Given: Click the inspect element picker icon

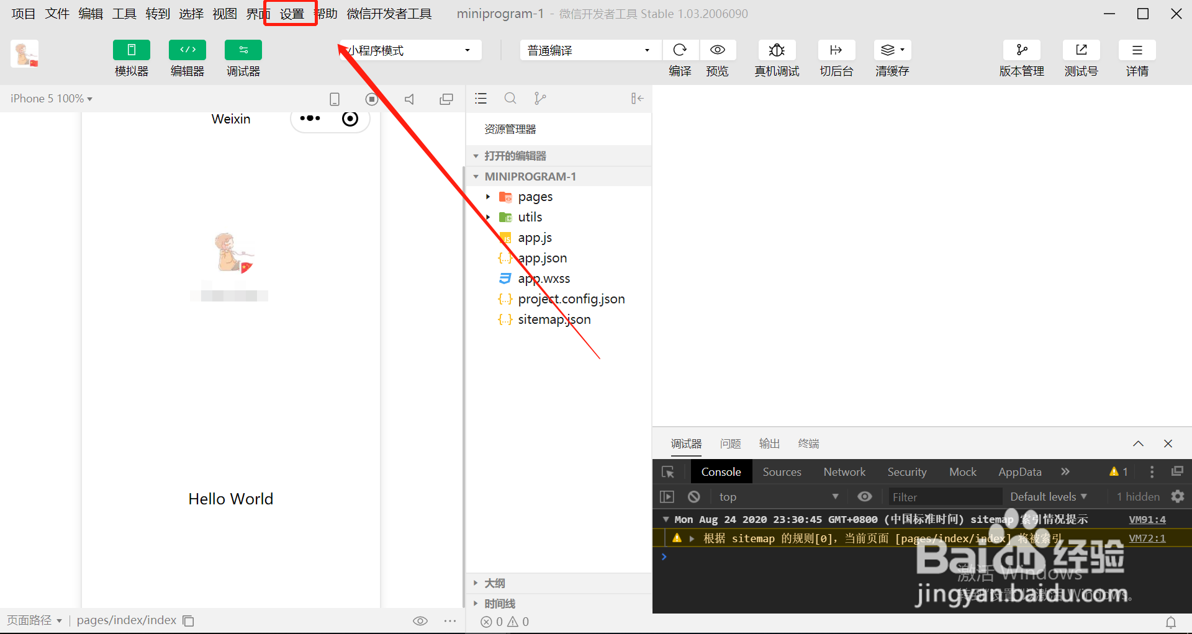Looking at the screenshot, I should [x=668, y=472].
